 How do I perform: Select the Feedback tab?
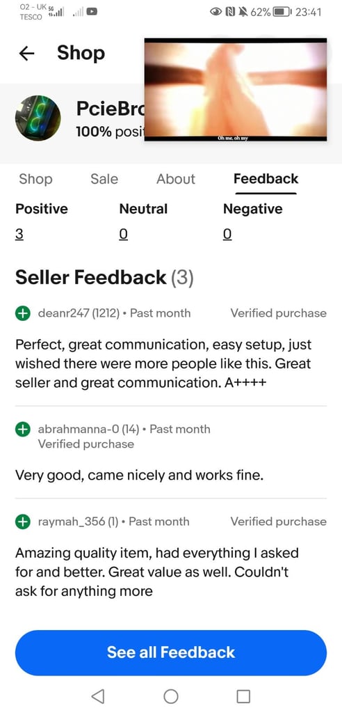266,179
